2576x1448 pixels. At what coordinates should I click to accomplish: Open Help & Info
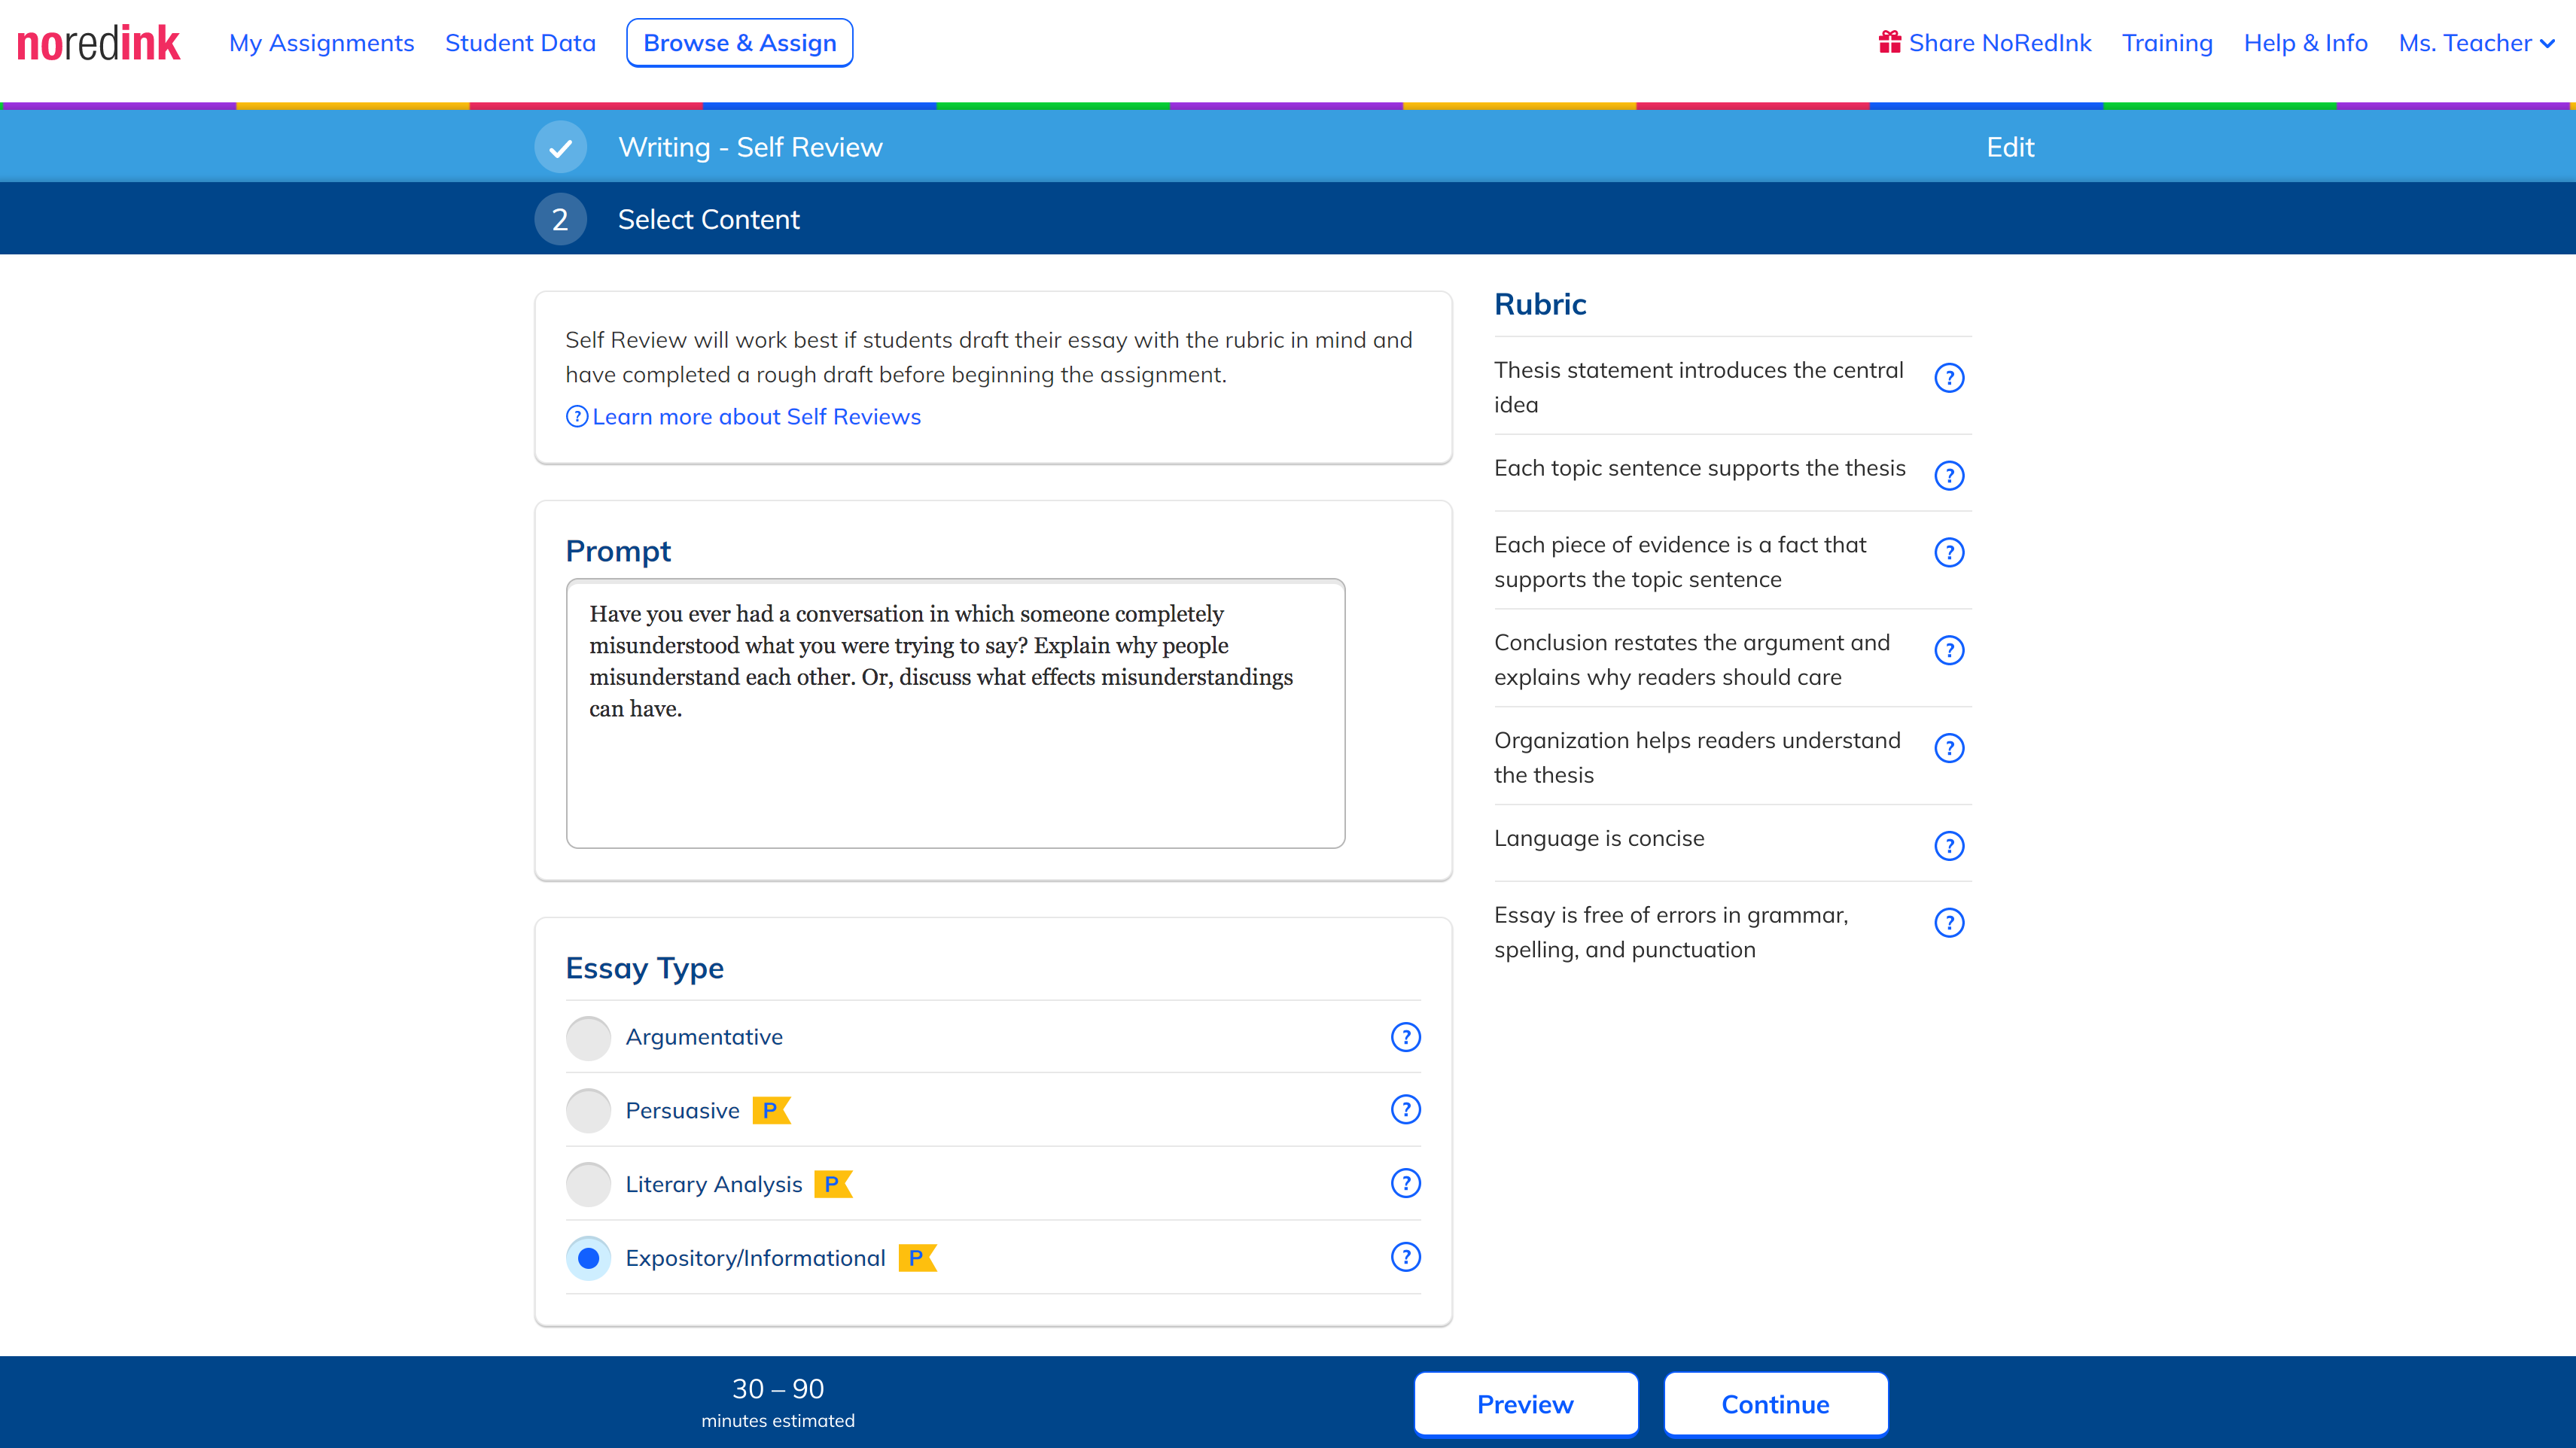coord(2305,43)
